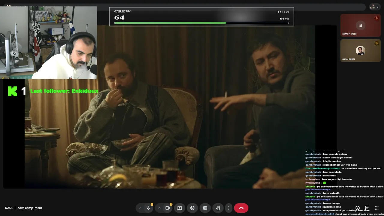384x216 pixels.
Task: Open meeting details info icon
Action: point(358,208)
